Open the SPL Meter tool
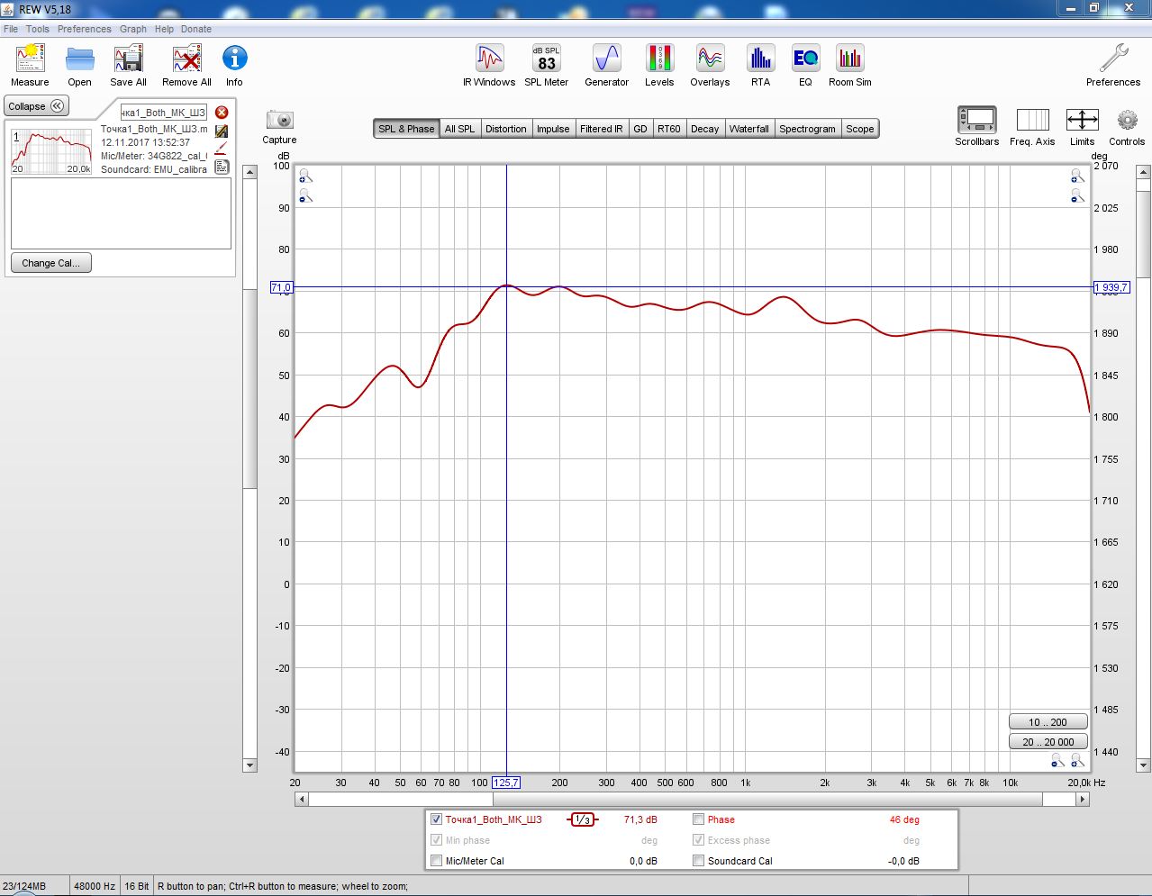This screenshot has width=1152, height=896. tap(546, 59)
